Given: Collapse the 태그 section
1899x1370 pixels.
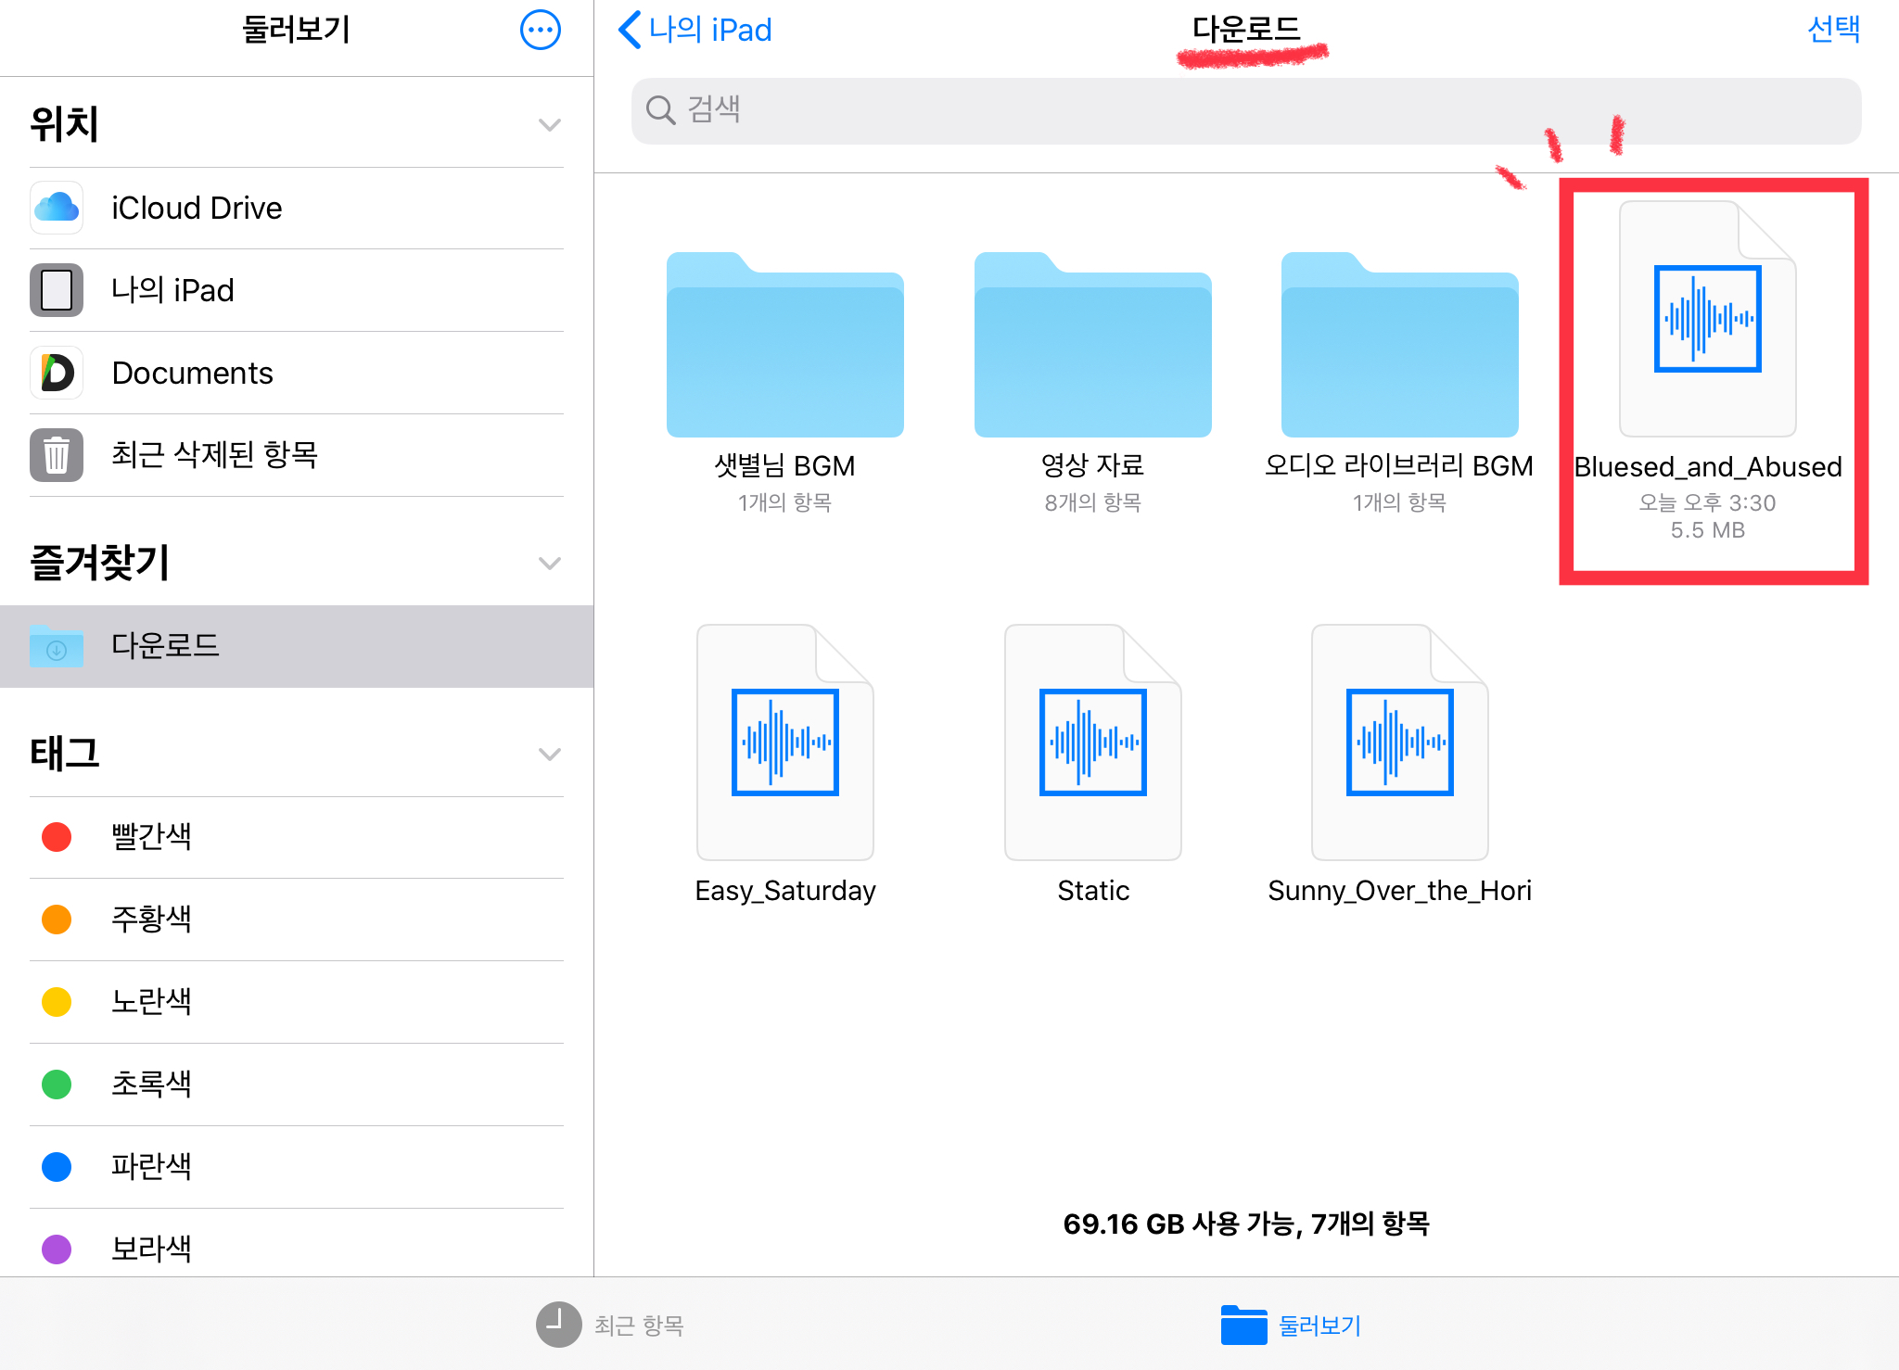Looking at the screenshot, I should (549, 755).
